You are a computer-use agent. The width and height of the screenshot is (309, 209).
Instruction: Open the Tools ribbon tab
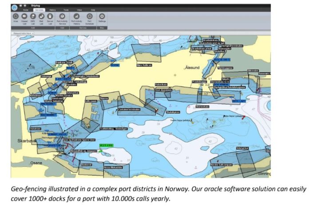click(x=66, y=9)
